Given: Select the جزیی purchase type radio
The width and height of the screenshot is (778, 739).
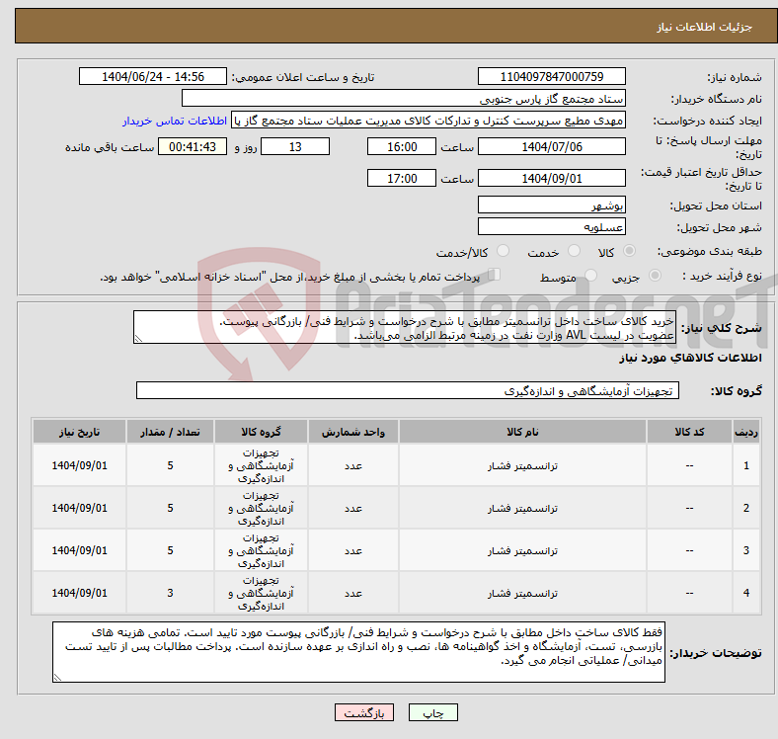Looking at the screenshot, I should (x=655, y=275).
